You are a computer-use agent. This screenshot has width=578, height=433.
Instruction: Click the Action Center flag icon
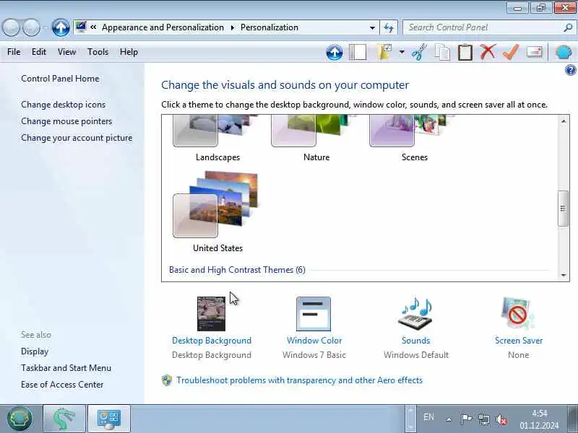[466, 419]
